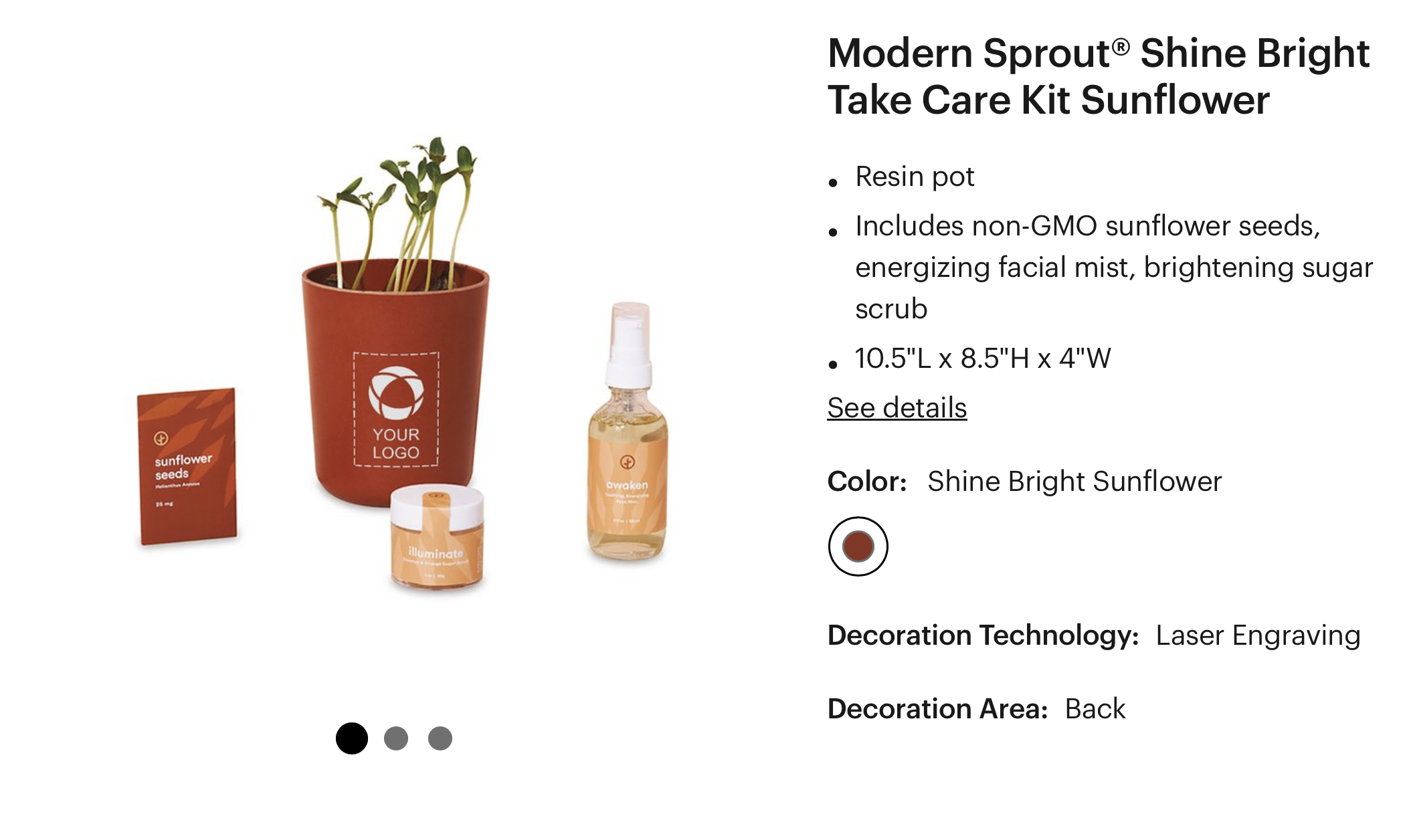Viewport: 1409px width, 816px height.
Task: Click the Resin pot bullet item
Action: point(914,177)
